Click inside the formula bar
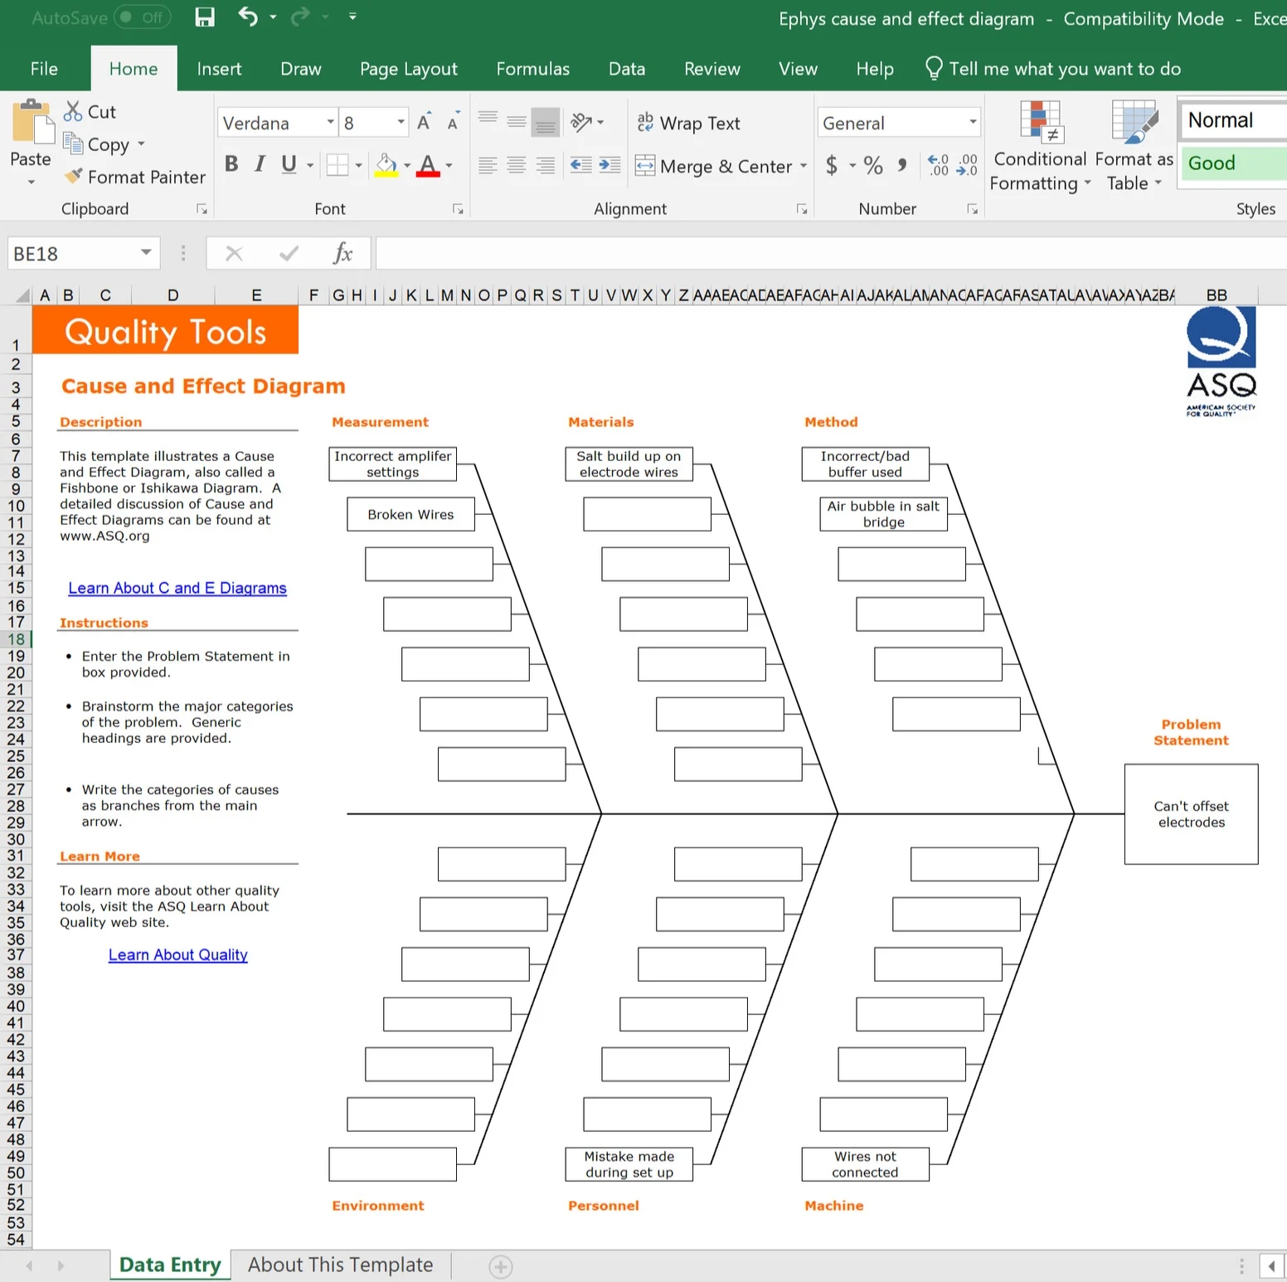The image size is (1287, 1282). [x=746, y=253]
